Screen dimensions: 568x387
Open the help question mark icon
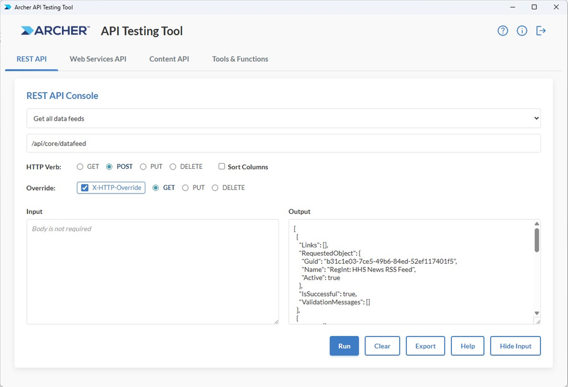click(x=502, y=31)
